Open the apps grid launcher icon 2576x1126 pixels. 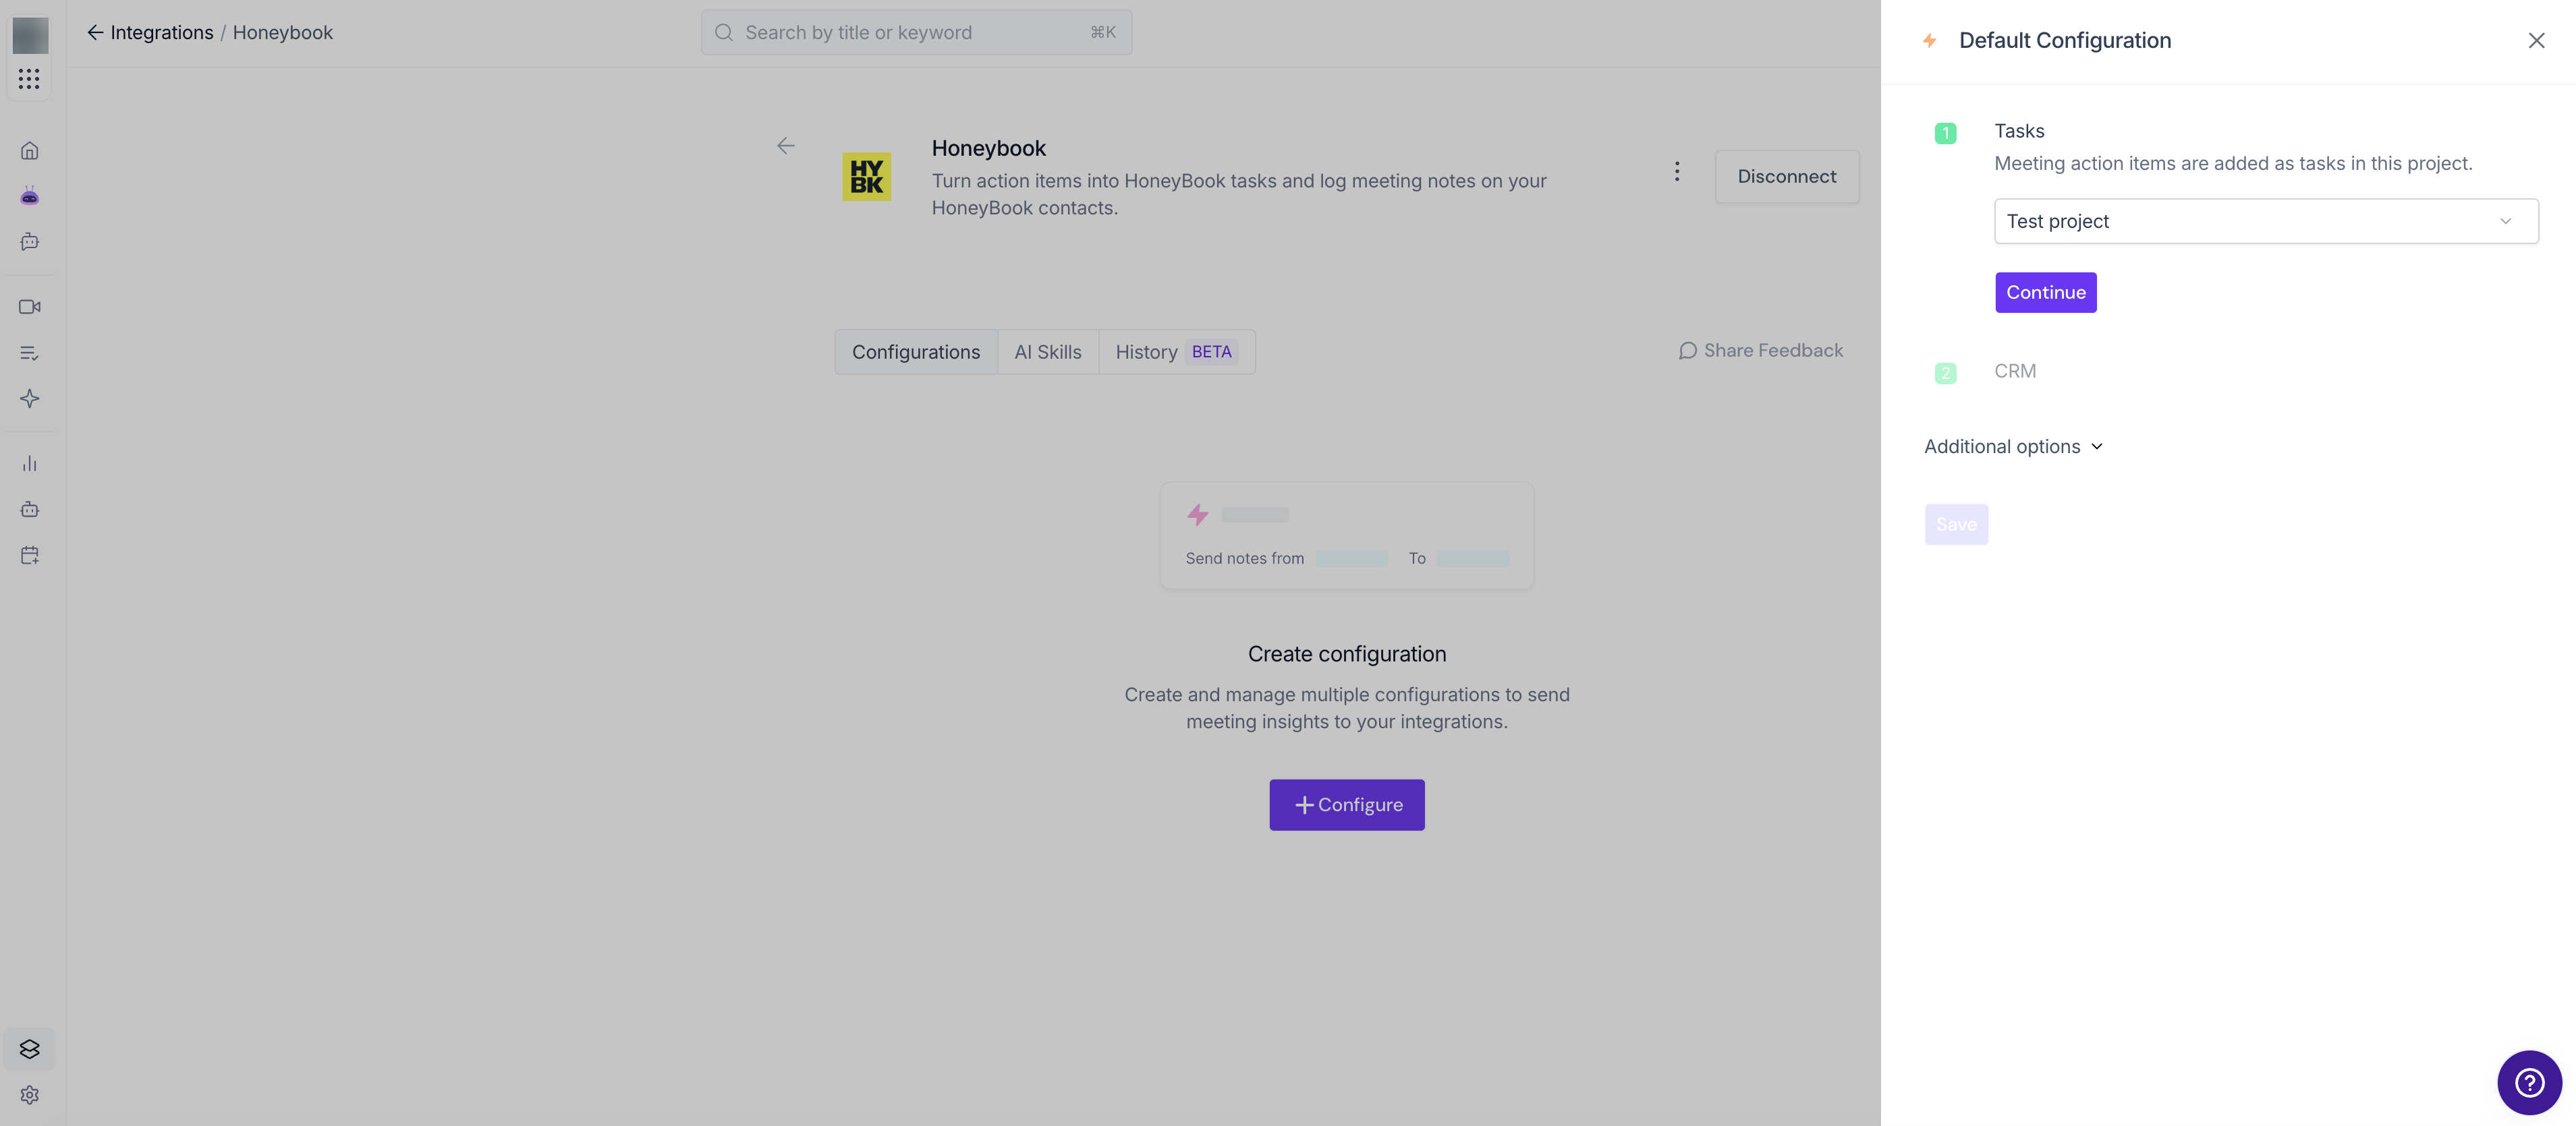29,79
